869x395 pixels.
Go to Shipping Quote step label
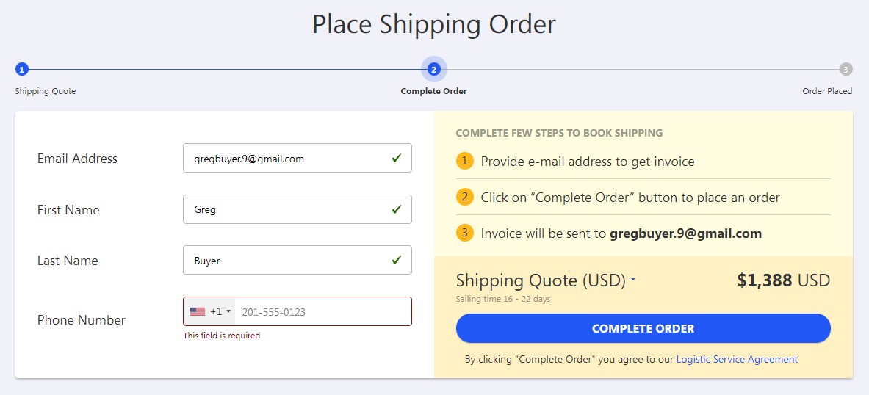pos(46,91)
